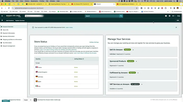183x102 pixels.
Task: Go back using the browser arrow
Action: [2, 8]
